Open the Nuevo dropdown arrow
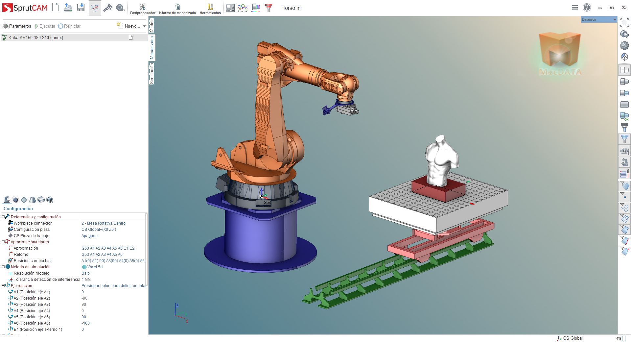Image resolution: width=631 pixels, height=342 pixels. (144, 26)
